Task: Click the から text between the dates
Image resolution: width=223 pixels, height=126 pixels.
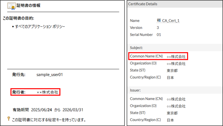Action: 57,110
